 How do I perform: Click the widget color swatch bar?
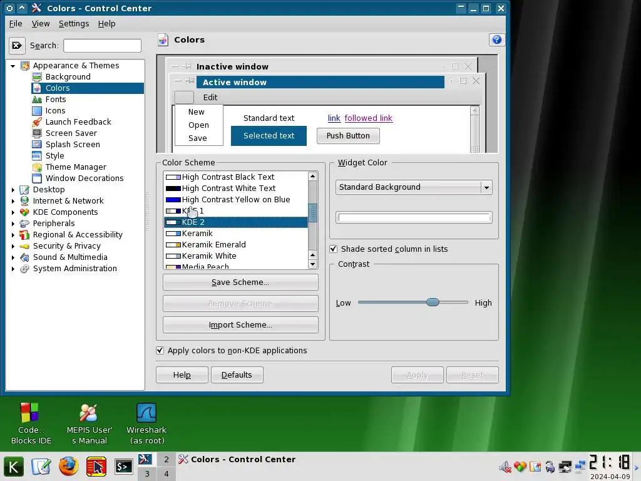414,217
